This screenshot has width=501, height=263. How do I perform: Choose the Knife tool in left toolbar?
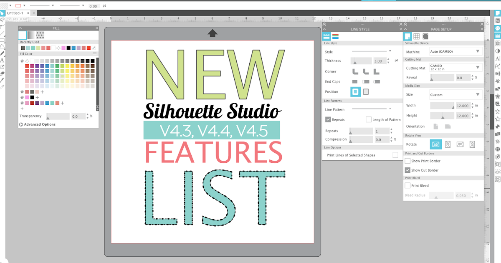(2, 80)
